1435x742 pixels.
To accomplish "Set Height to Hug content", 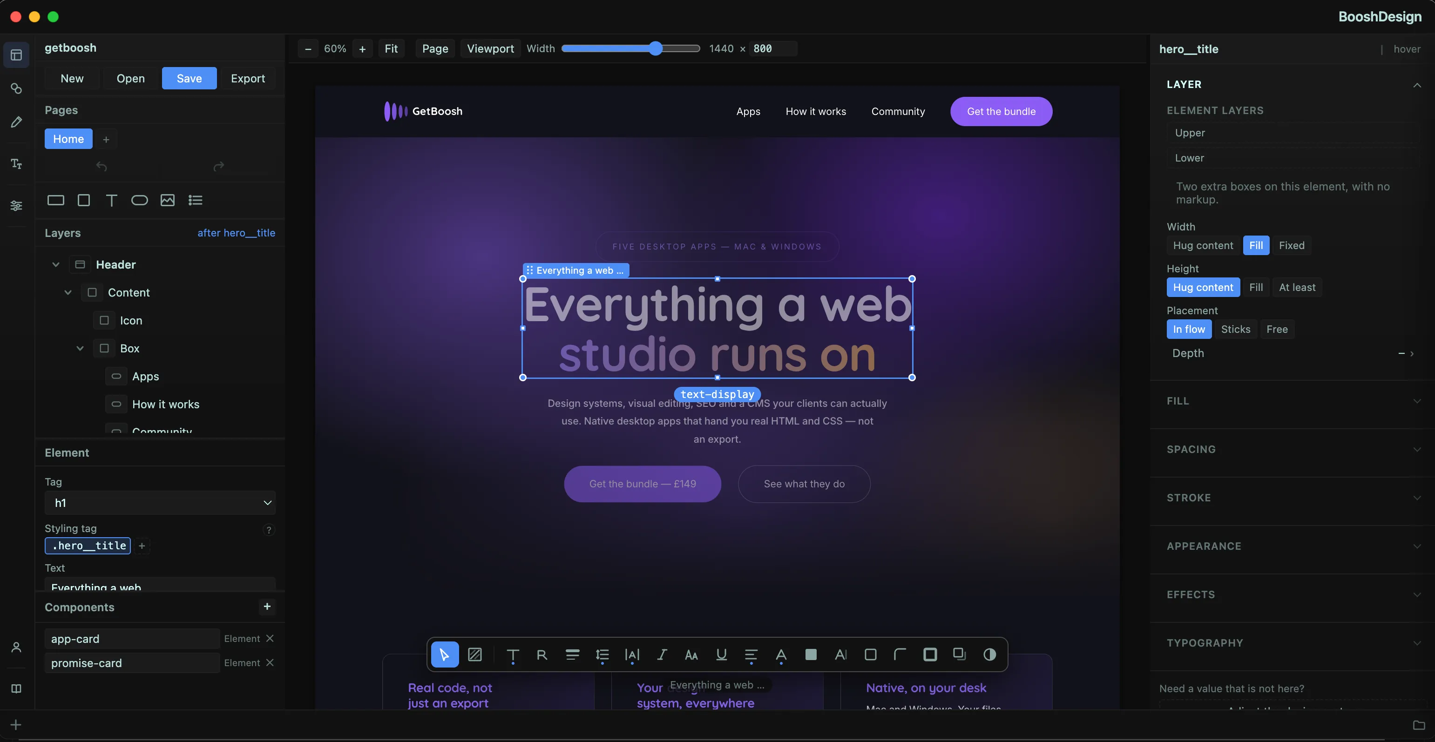I will [x=1203, y=287].
